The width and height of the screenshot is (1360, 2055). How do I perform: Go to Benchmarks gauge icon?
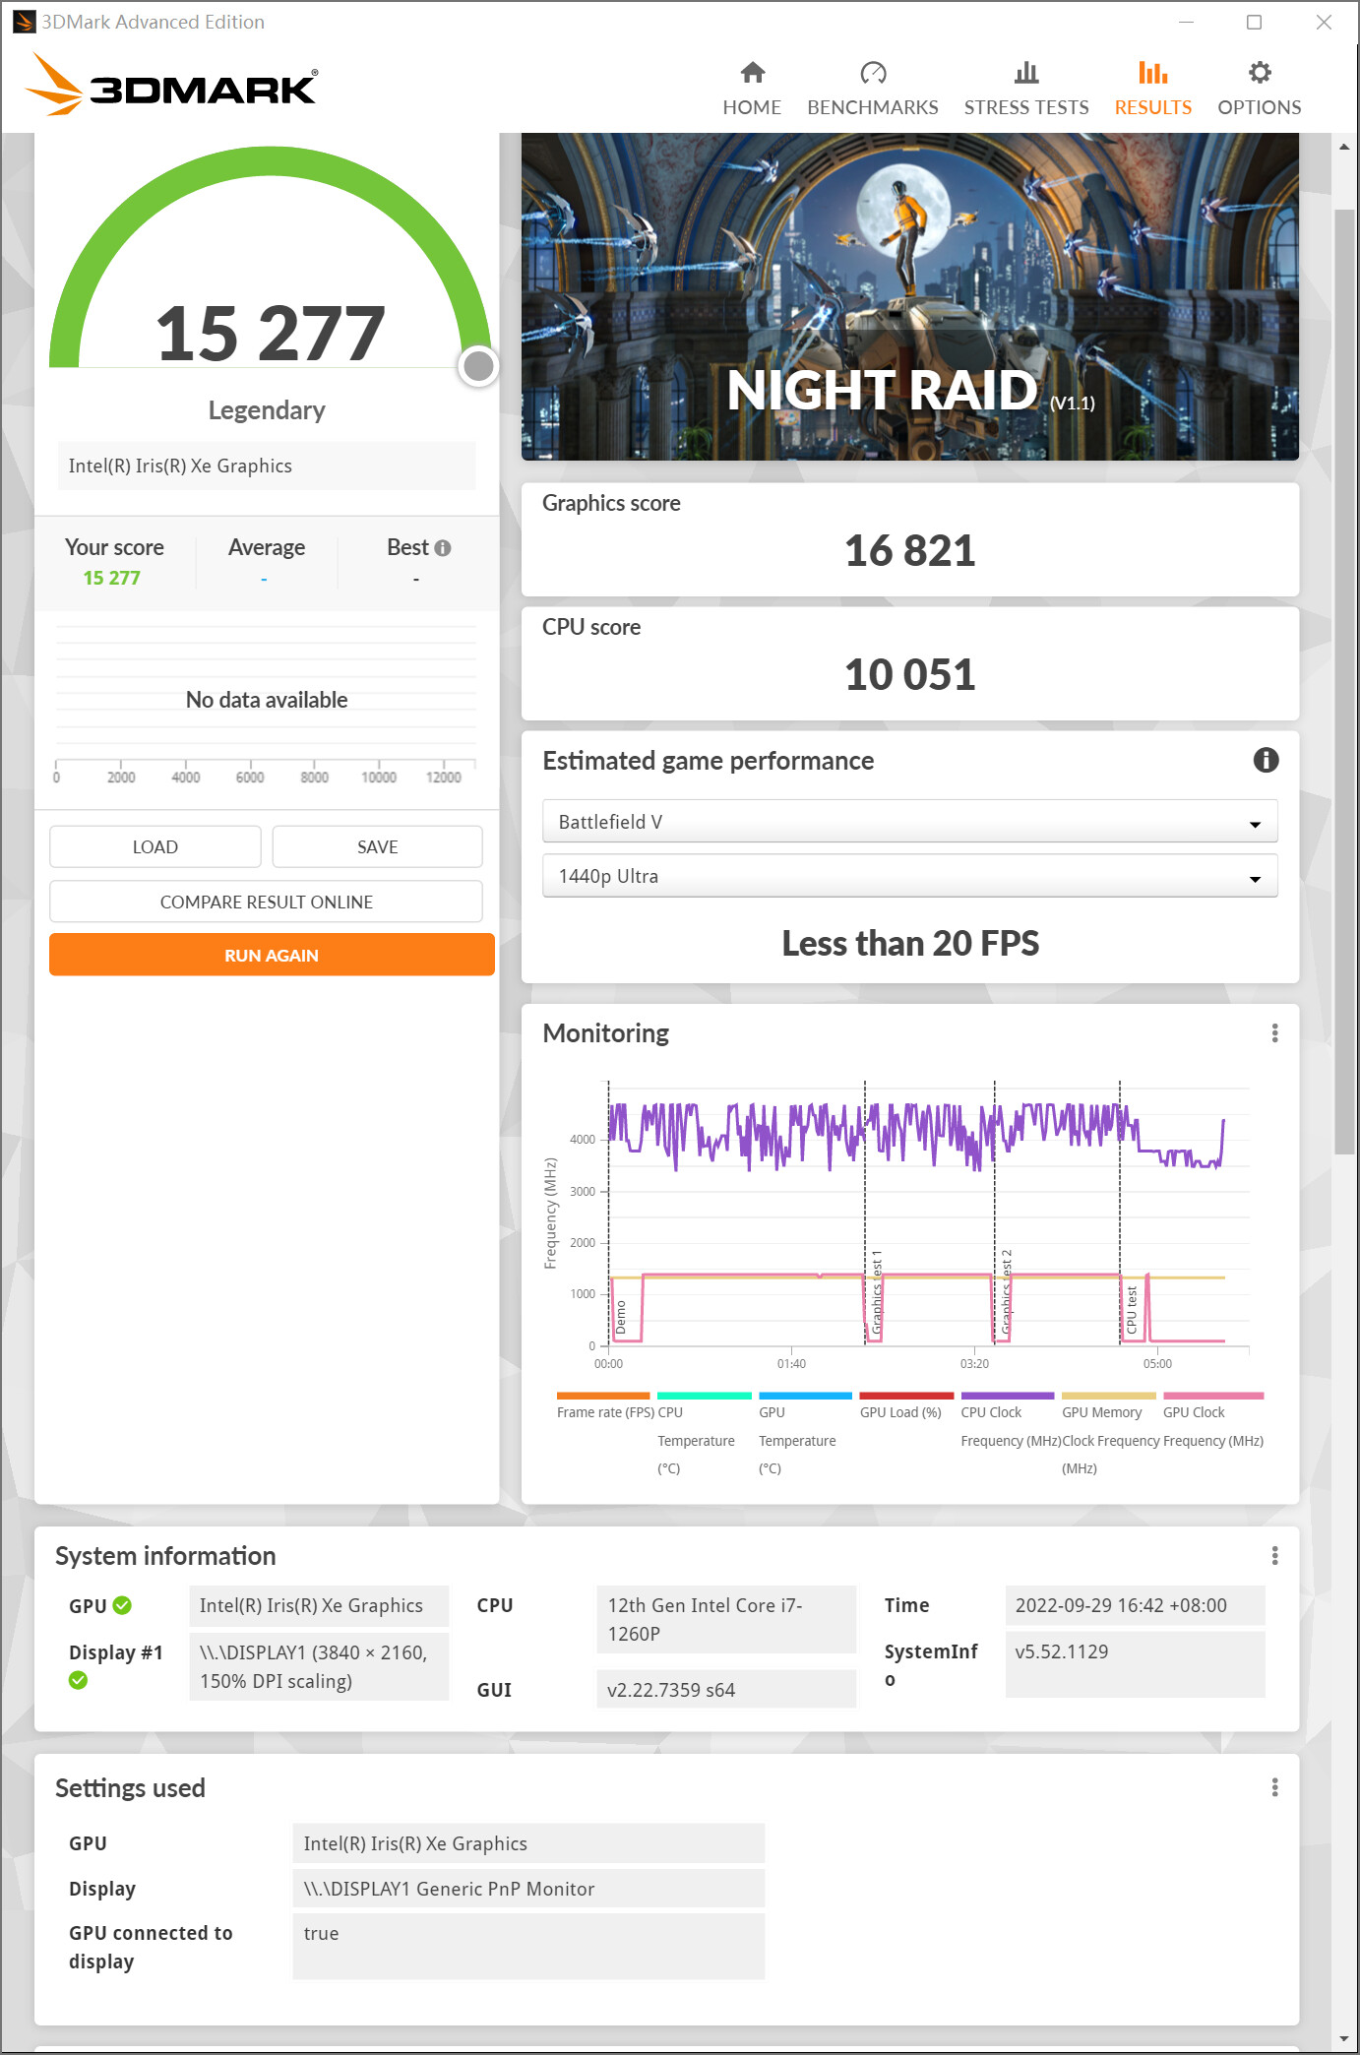click(872, 73)
